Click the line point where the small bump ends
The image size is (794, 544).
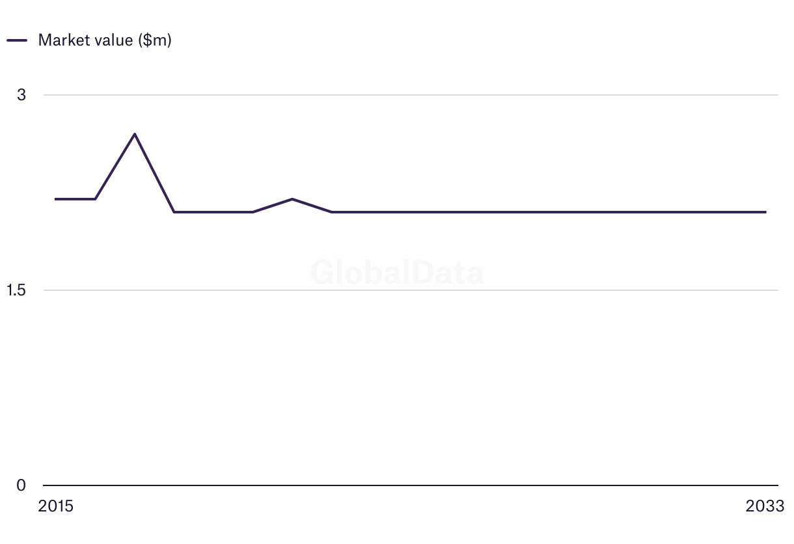coord(332,212)
